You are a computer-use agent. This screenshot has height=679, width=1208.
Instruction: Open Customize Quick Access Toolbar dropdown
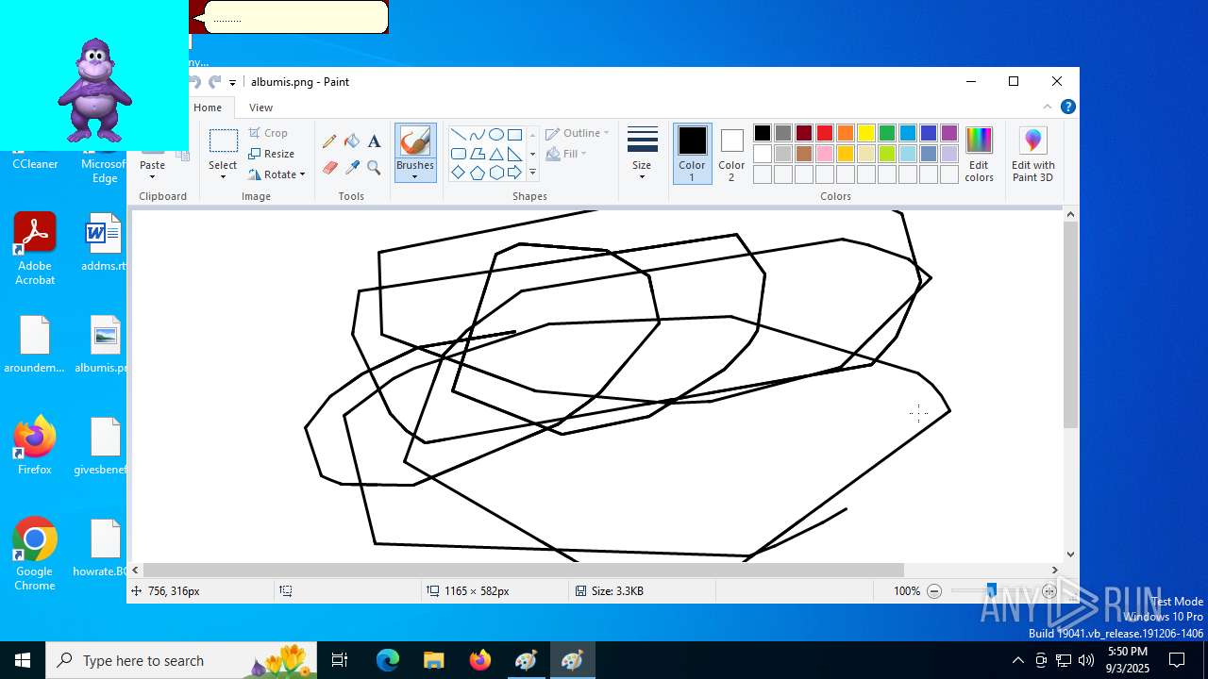click(x=233, y=83)
